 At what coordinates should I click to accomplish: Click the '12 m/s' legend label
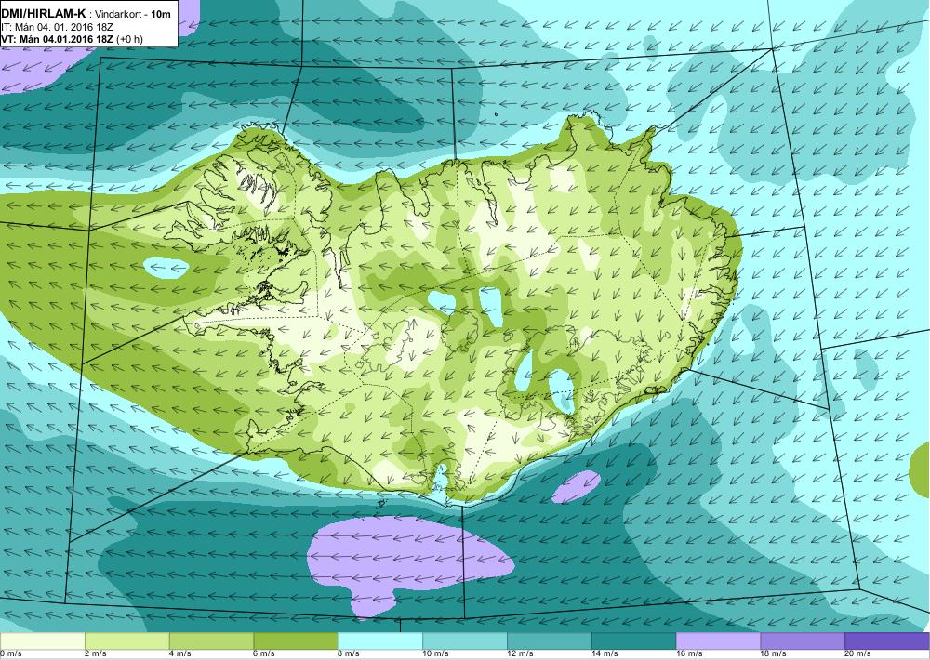click(x=522, y=654)
